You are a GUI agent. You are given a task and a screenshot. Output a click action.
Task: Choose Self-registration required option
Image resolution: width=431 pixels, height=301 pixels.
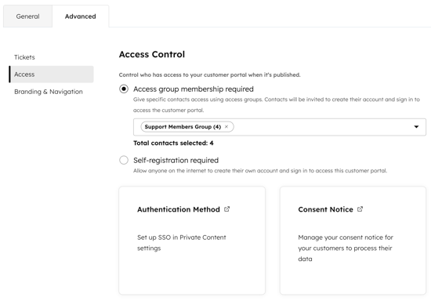coord(124,160)
